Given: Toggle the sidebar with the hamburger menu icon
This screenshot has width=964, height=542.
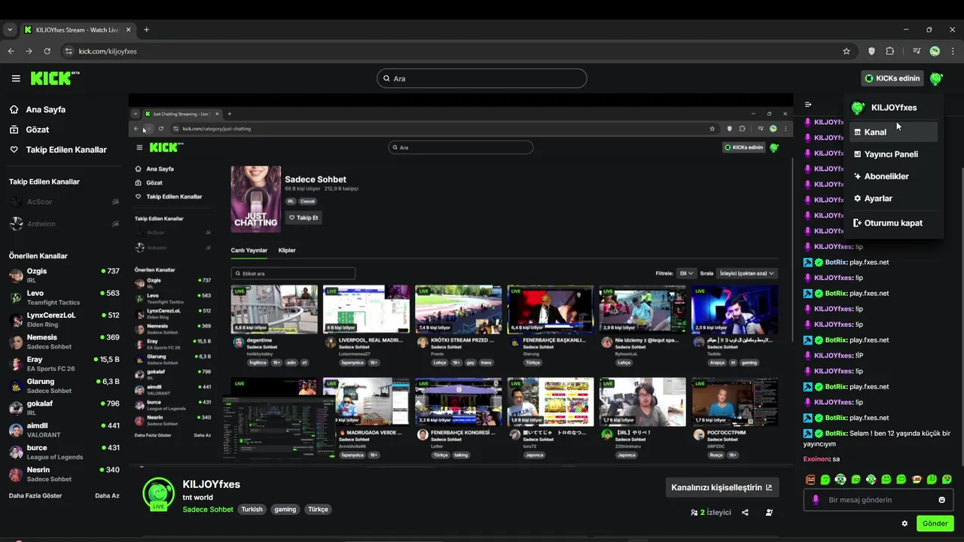Looking at the screenshot, I should coord(16,78).
